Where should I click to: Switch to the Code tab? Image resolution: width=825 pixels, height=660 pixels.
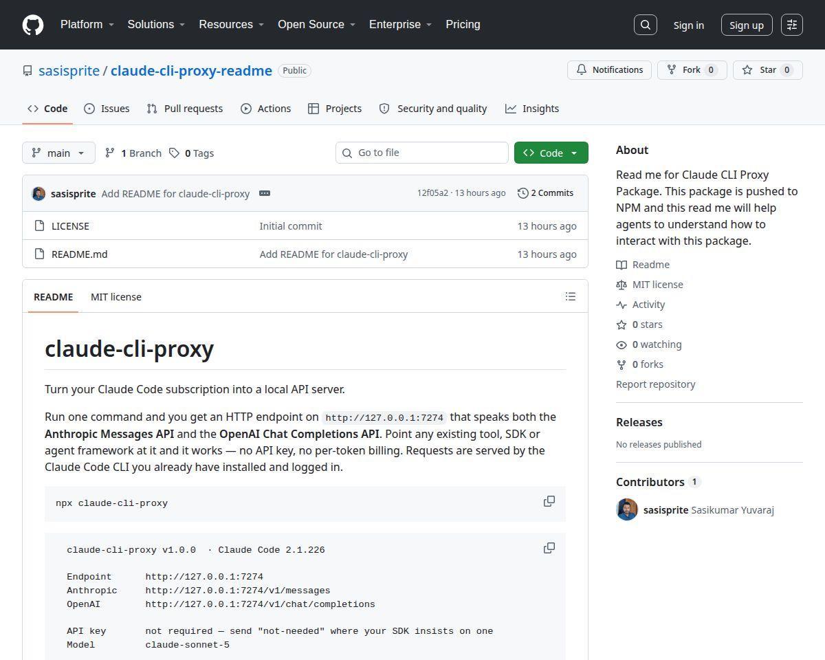click(x=47, y=109)
